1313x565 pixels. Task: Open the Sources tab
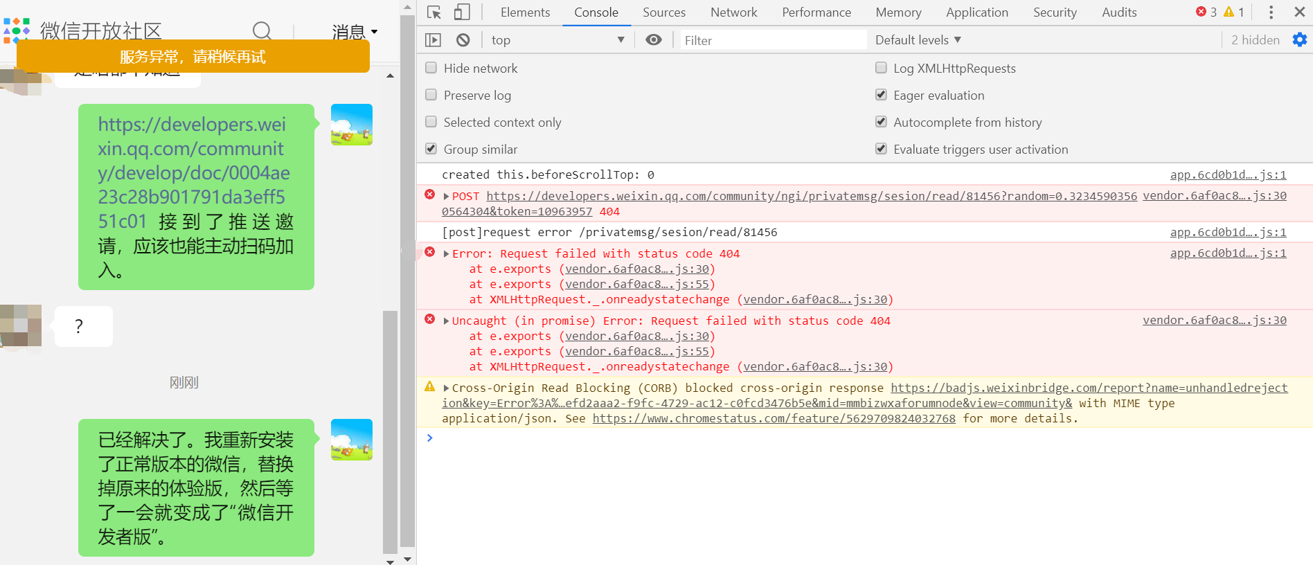(664, 12)
